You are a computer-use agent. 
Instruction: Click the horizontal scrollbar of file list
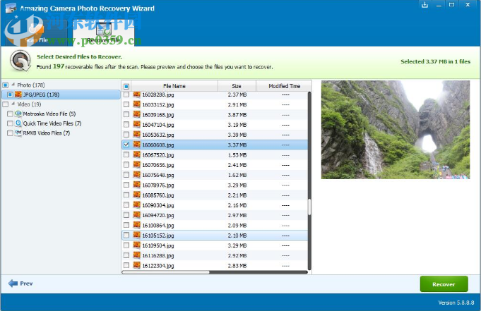[215, 272]
